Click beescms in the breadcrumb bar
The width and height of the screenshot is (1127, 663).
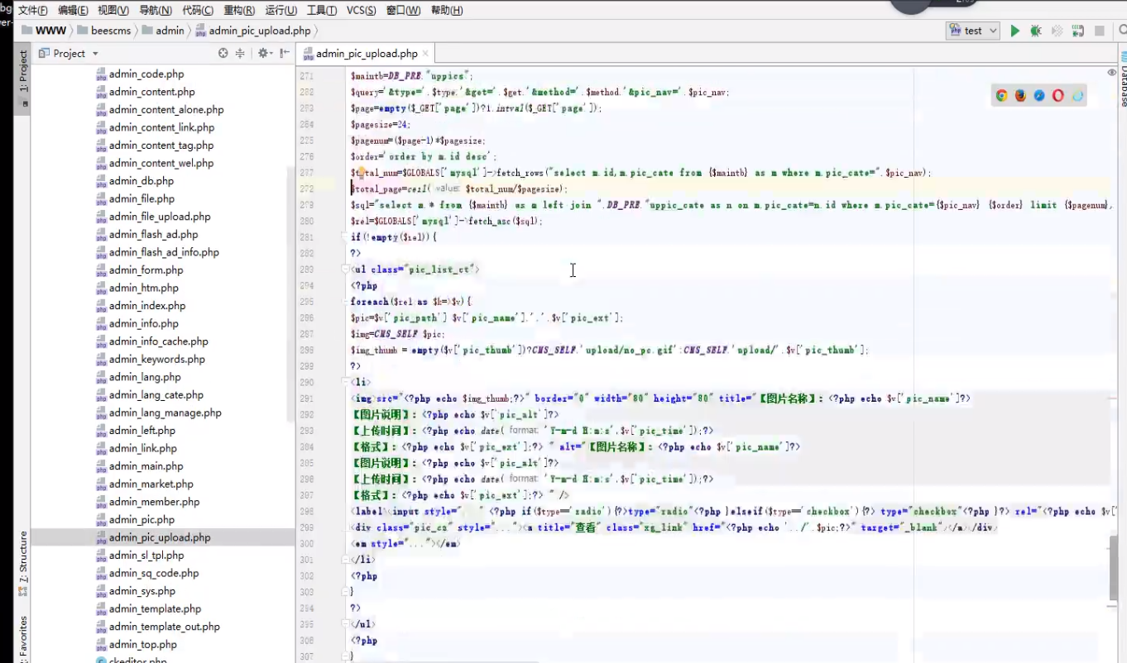105,31
